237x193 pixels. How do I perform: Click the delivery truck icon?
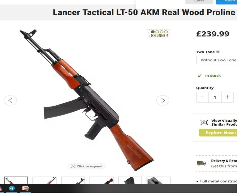pyautogui.click(x=201, y=163)
